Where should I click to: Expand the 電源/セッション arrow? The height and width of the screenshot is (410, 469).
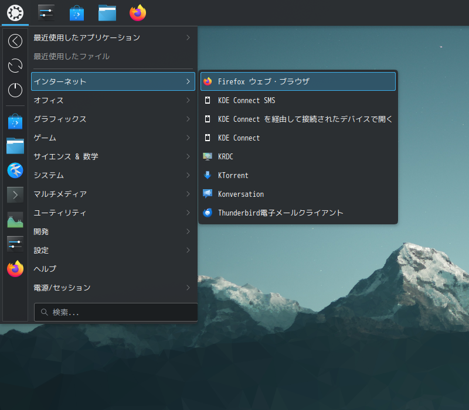click(188, 288)
